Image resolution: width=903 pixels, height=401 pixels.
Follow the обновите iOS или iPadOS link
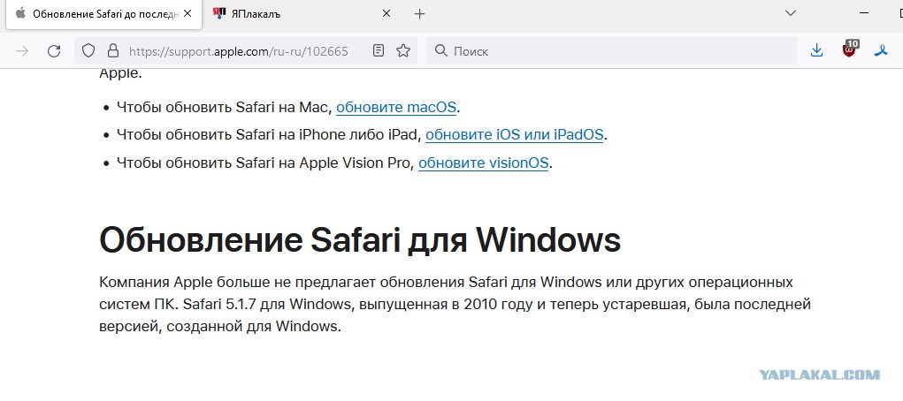pos(514,134)
